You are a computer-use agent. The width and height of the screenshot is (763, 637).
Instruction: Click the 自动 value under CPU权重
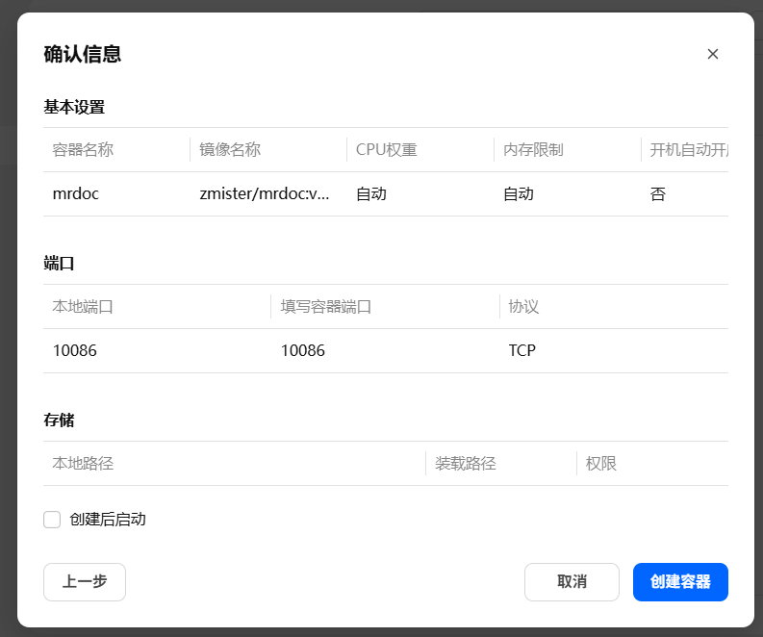[x=371, y=193]
